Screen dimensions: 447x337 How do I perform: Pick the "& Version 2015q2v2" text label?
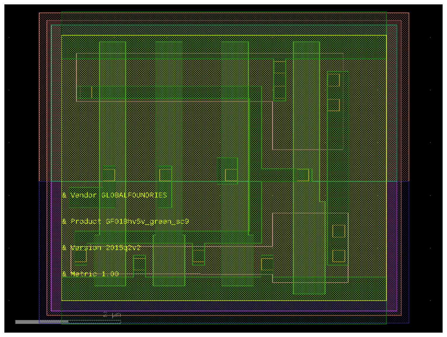101,248
